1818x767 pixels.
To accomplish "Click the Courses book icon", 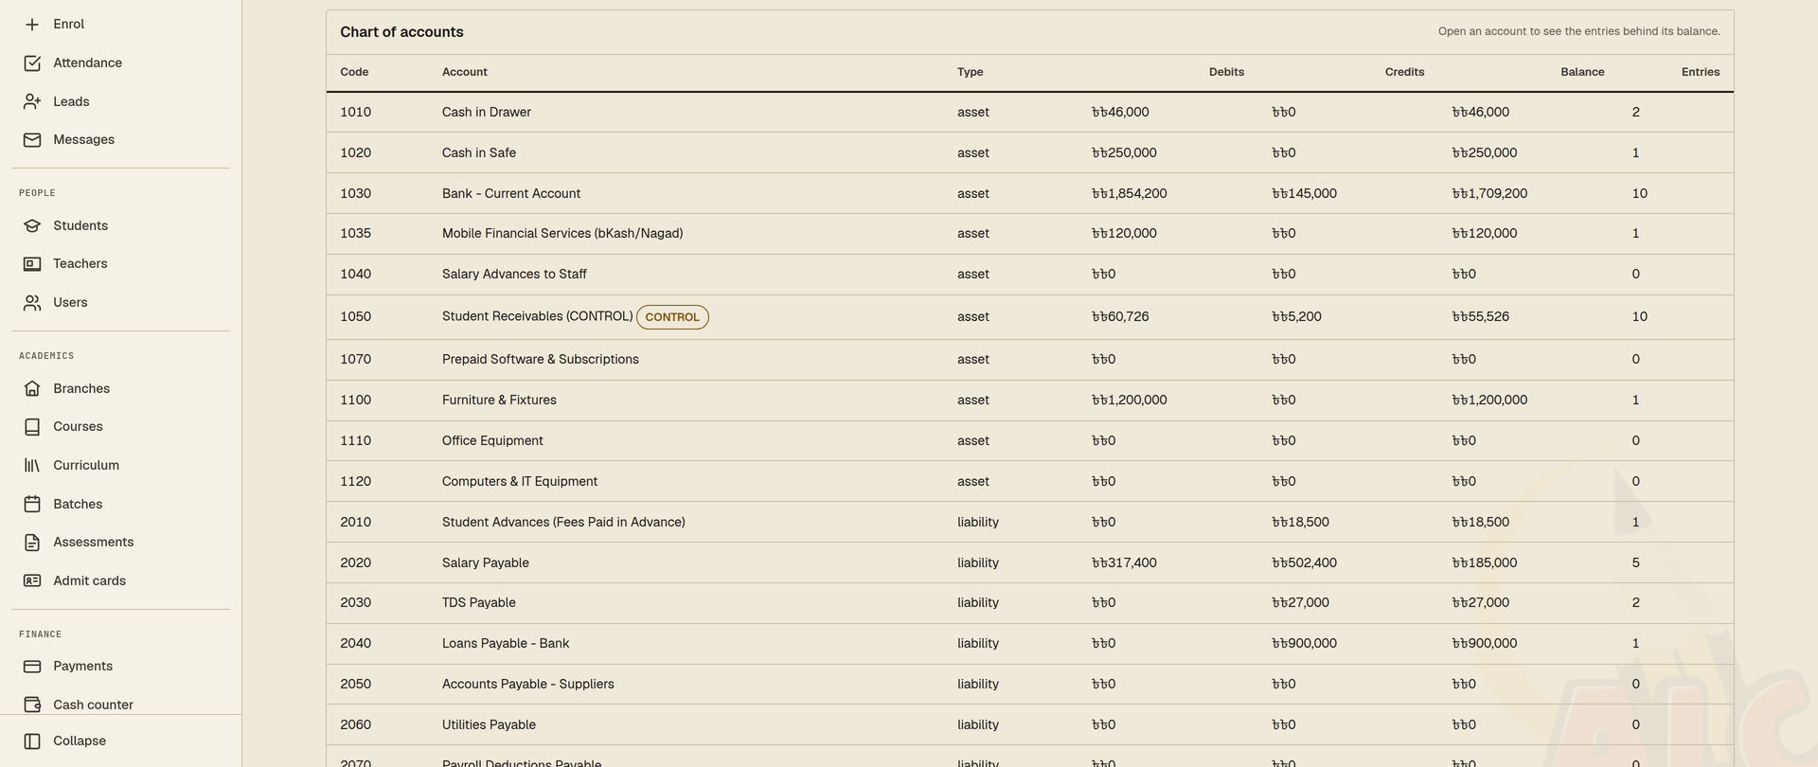I will pyautogui.click(x=32, y=427).
